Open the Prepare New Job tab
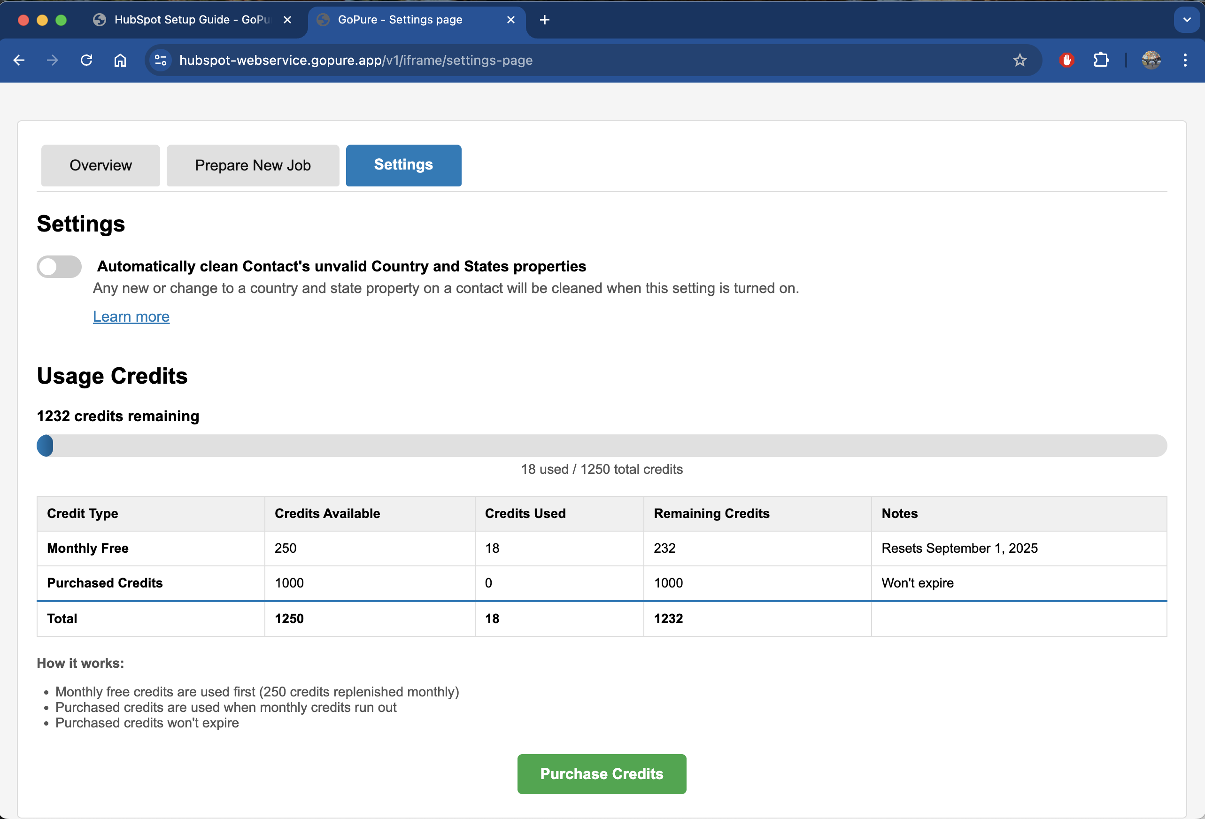1205x819 pixels. [253, 165]
